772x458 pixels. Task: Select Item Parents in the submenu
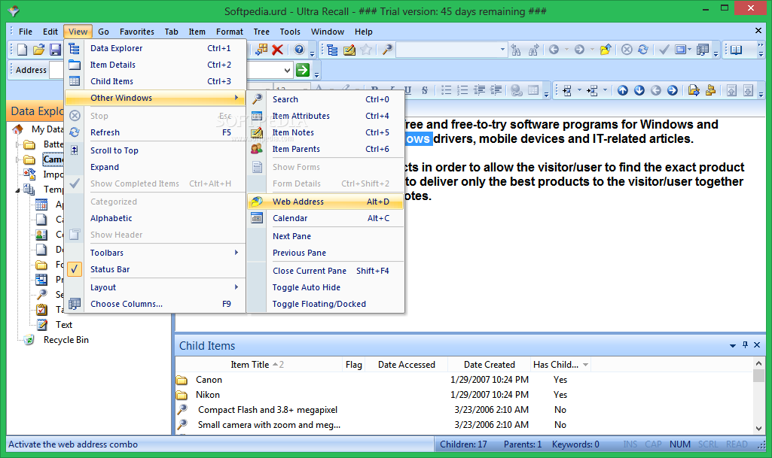point(325,149)
